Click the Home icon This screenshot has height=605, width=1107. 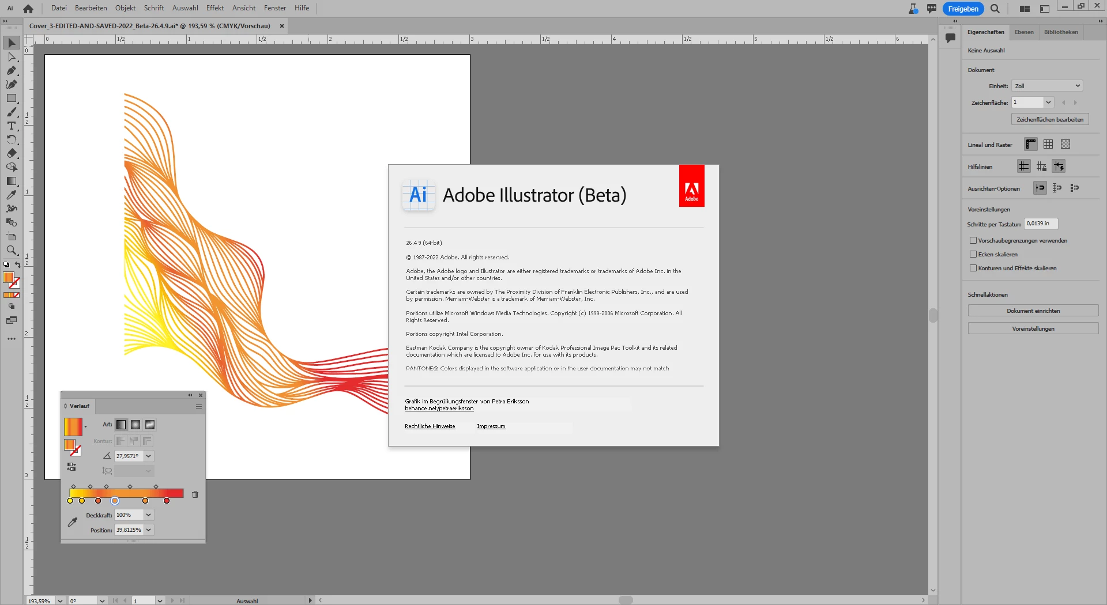point(28,9)
